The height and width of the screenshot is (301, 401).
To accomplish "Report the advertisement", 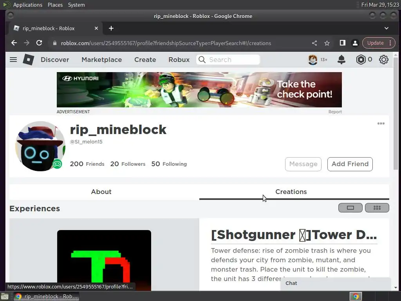I will tap(335, 112).
